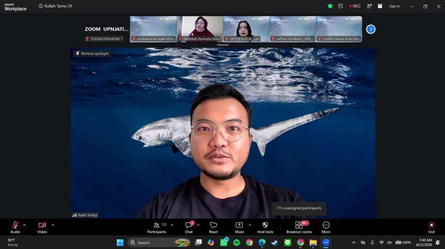
Task: Click the ZOOM UPNJATIM 1 name label
Action: [x=104, y=39]
